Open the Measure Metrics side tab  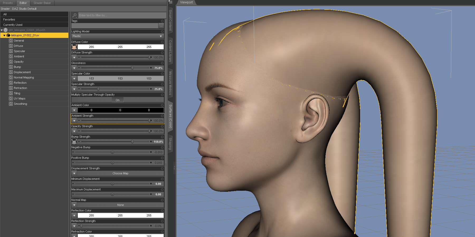point(170,83)
